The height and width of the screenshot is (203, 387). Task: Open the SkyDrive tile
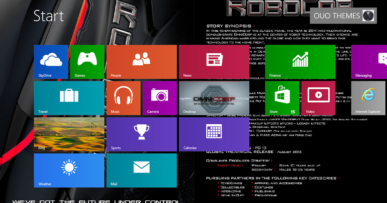tap(51, 62)
